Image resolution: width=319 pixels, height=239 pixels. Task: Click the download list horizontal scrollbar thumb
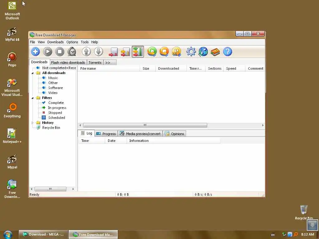point(145,125)
